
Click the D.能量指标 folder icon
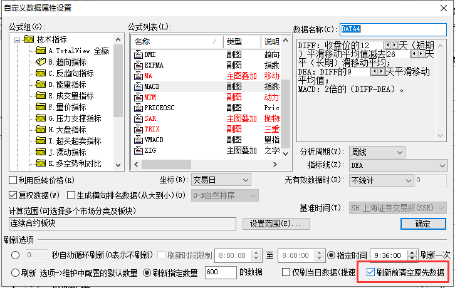(x=41, y=85)
